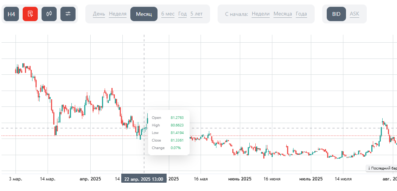Image resolution: width=397 pixels, height=191 pixels.
Task: Open chart settings sliders icon
Action: point(68,14)
